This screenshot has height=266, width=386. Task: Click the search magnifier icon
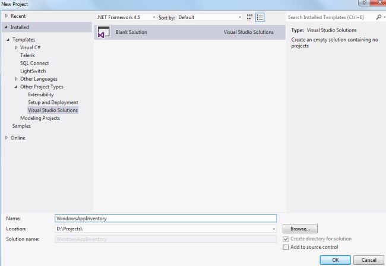(x=379, y=17)
